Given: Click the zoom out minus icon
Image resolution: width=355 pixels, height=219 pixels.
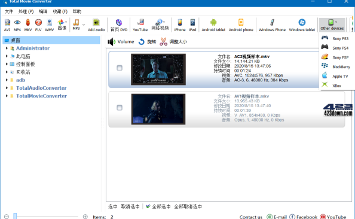Looking at the screenshot, I should [7, 217].
